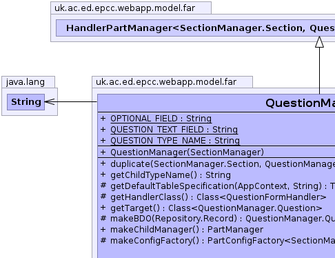Click the getDefaultTableSpecification method line

(223, 186)
